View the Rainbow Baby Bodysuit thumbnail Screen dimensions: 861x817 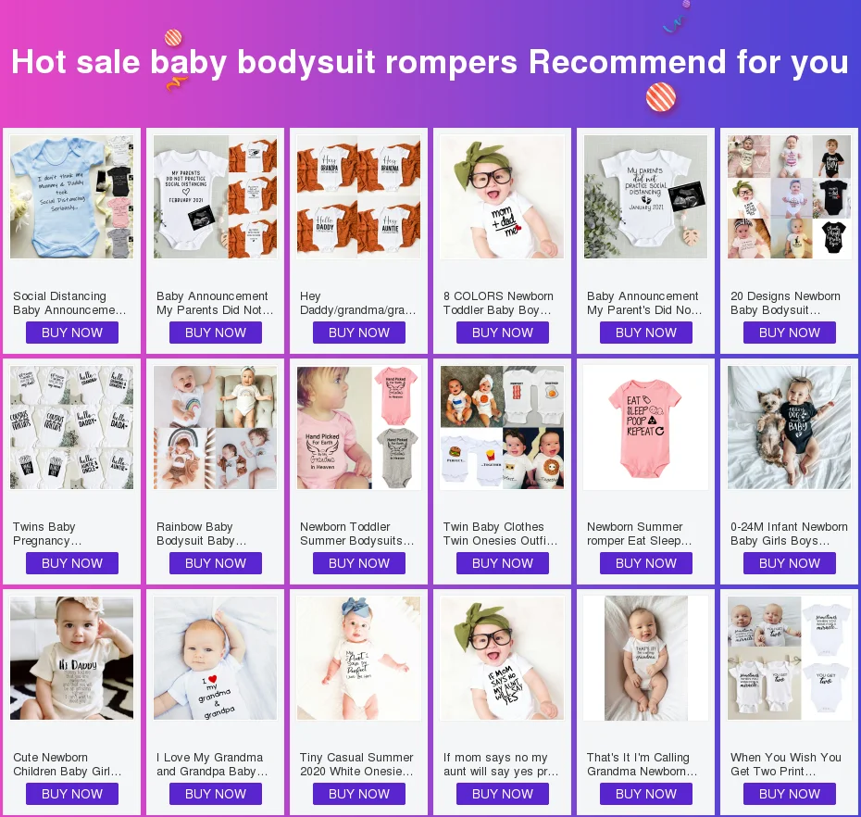click(215, 427)
